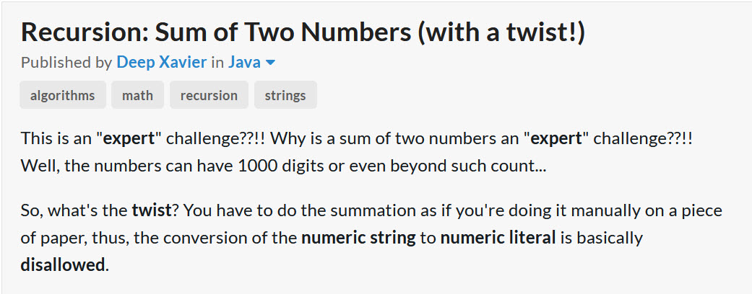Click bold "expert" following "numbers an"
This screenshot has width=752, height=294.
click(x=556, y=139)
